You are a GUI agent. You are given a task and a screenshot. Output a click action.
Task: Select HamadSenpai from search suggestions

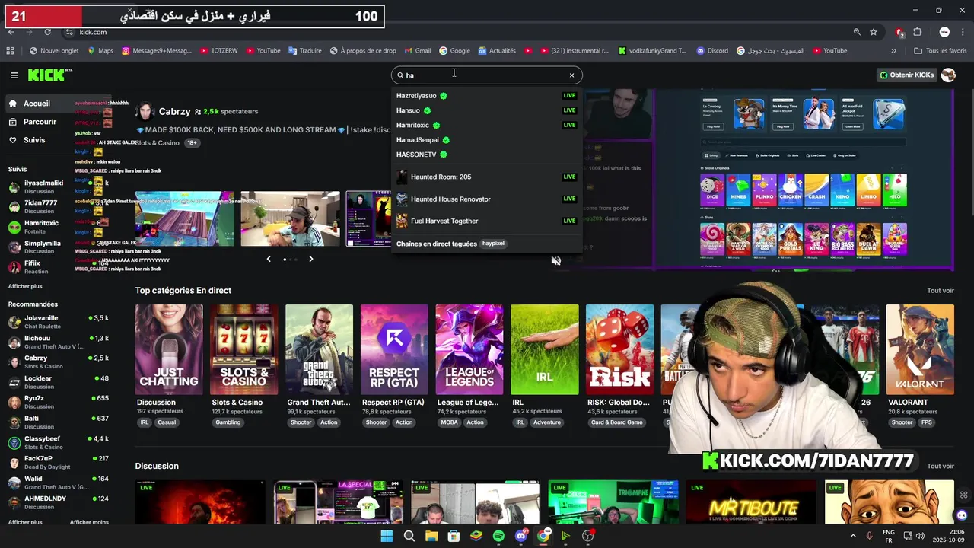tap(487, 140)
